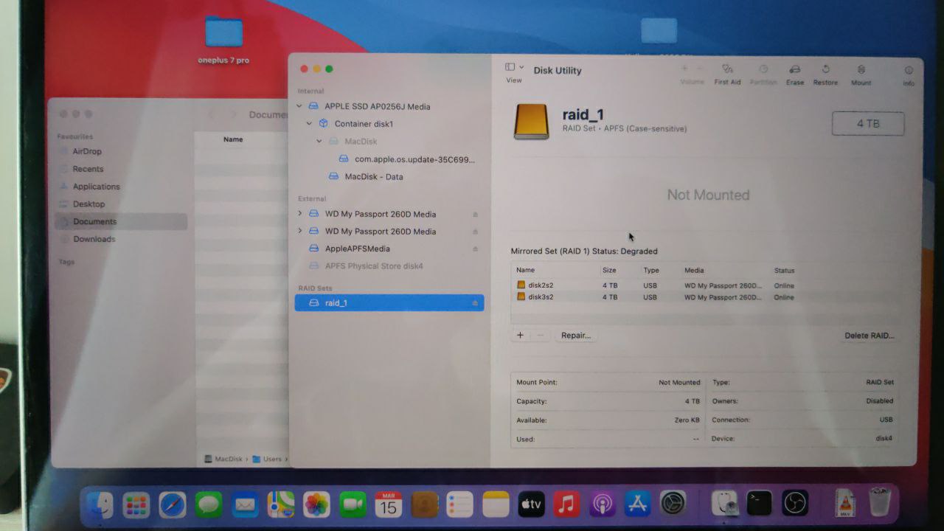Image resolution: width=944 pixels, height=531 pixels.
Task: Open Documents in Finder sidebar
Action: pyautogui.click(x=120, y=221)
